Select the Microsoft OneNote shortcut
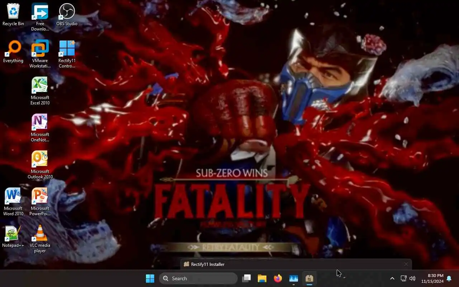The height and width of the screenshot is (287, 459). 40,128
